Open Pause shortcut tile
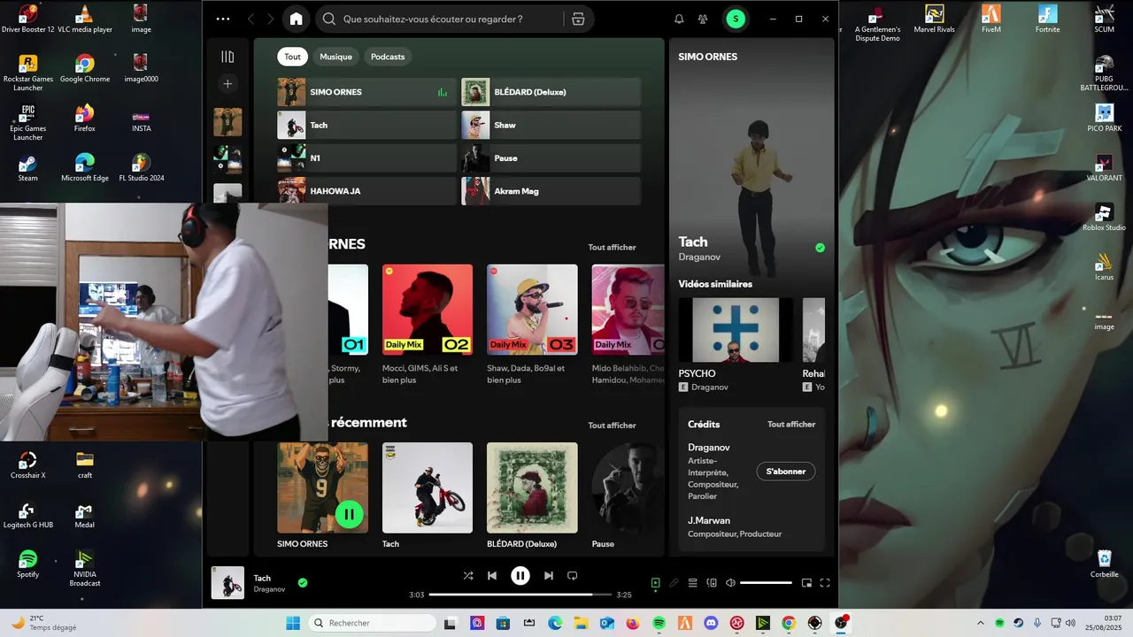1133x637 pixels. click(551, 158)
